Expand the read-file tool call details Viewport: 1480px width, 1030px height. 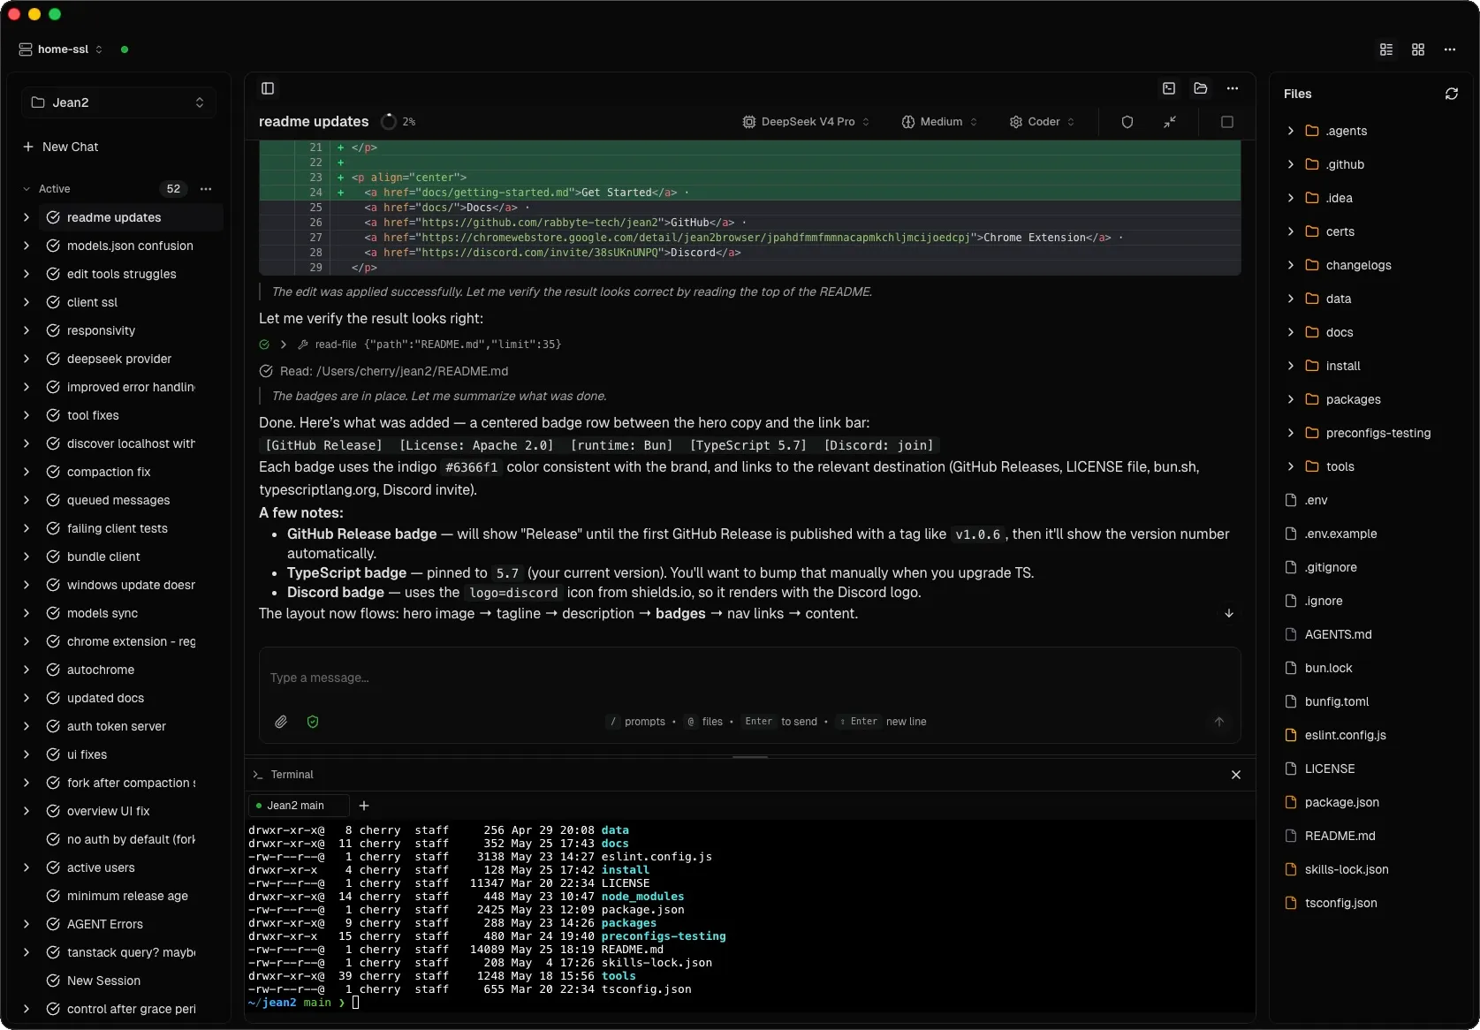[284, 345]
